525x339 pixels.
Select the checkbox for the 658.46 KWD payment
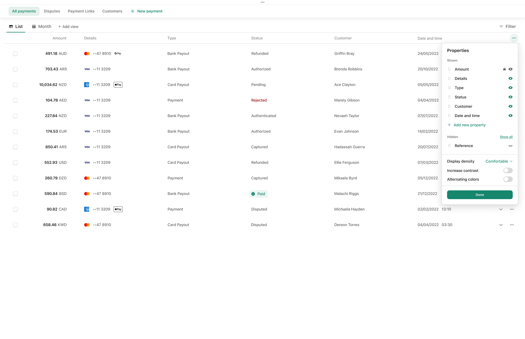[15, 225]
